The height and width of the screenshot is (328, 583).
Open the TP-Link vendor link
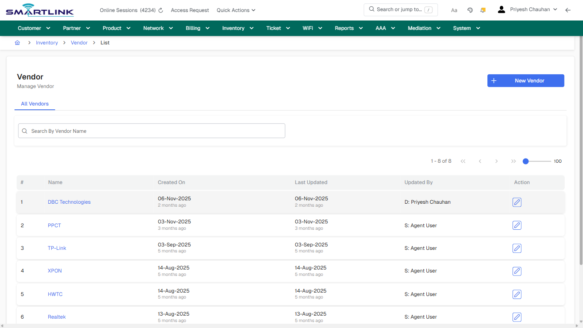click(x=57, y=248)
